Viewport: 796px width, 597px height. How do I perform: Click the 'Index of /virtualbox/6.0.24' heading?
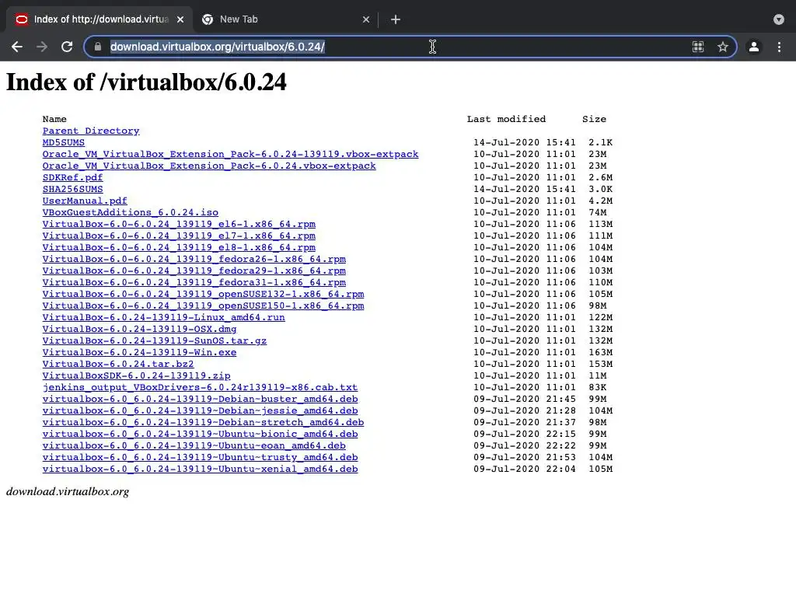[146, 82]
